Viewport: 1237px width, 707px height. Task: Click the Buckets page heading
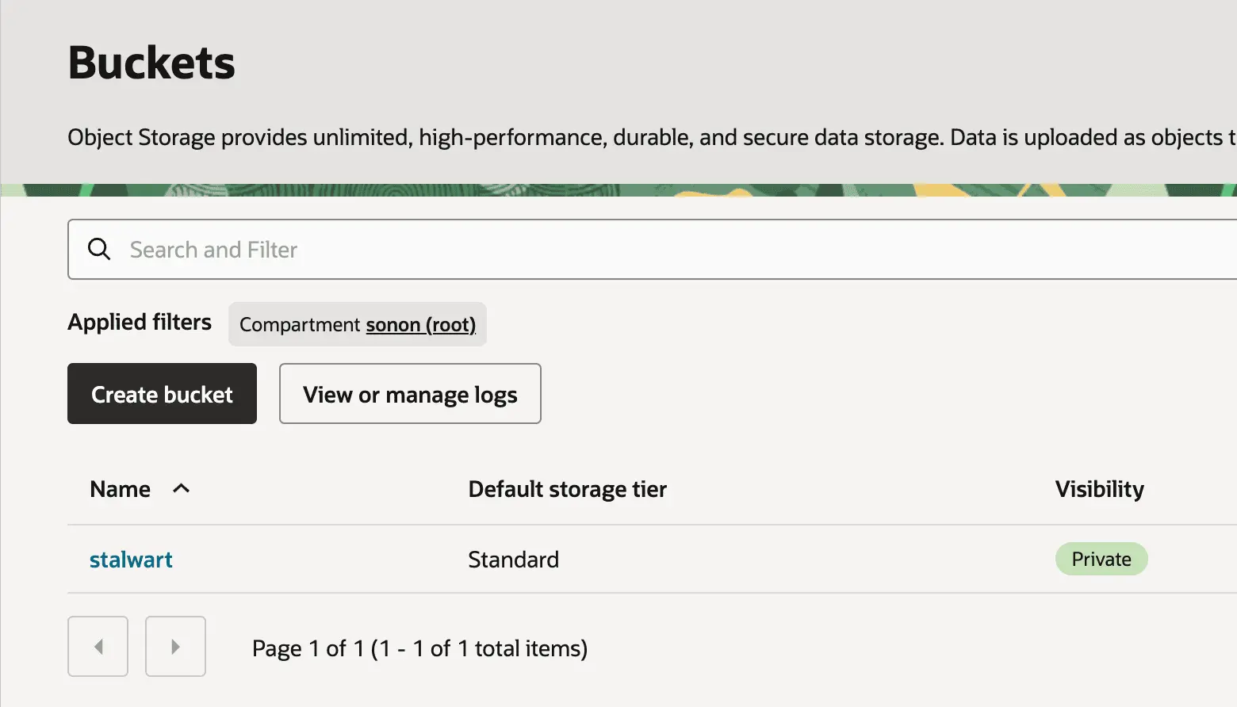[151, 63]
